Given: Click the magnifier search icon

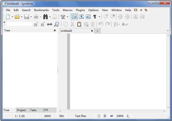Looking at the screenshot, I should click(x=56, y=24).
